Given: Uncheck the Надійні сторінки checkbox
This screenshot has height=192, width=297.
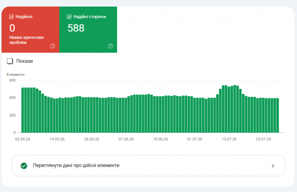Looking at the screenshot, I should [69, 17].
